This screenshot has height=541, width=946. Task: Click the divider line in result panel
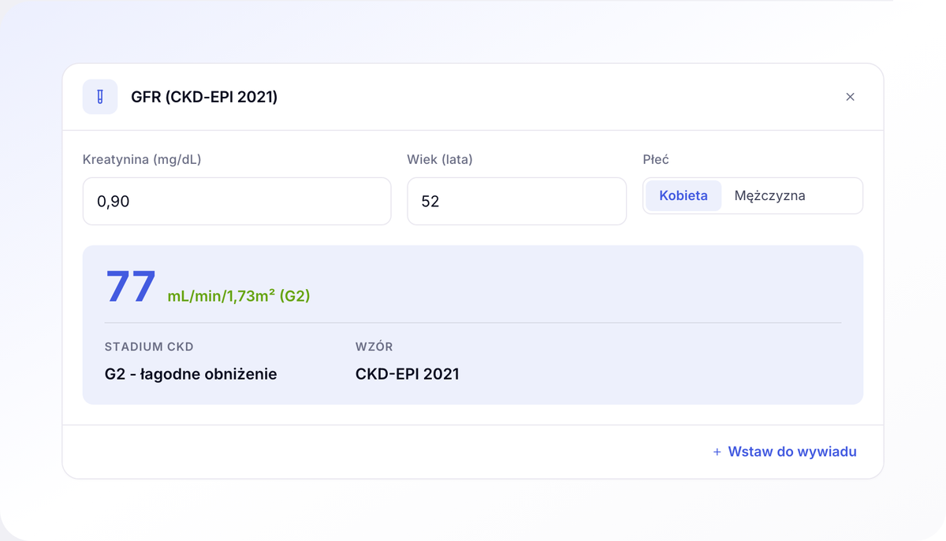(x=473, y=323)
